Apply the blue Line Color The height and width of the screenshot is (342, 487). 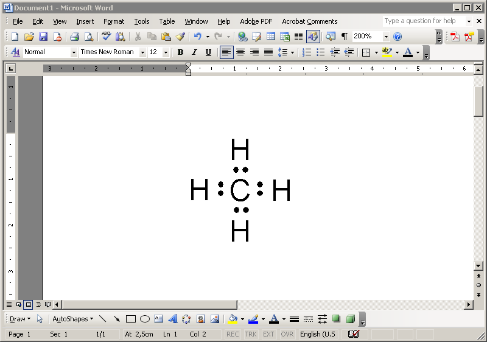tap(253, 319)
